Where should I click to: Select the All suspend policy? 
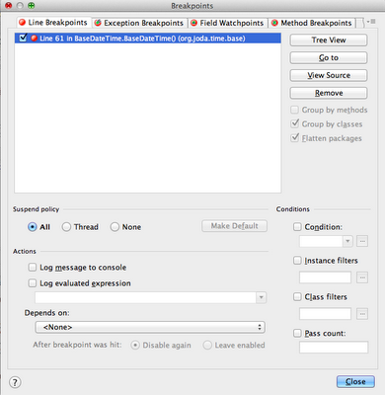(33, 227)
